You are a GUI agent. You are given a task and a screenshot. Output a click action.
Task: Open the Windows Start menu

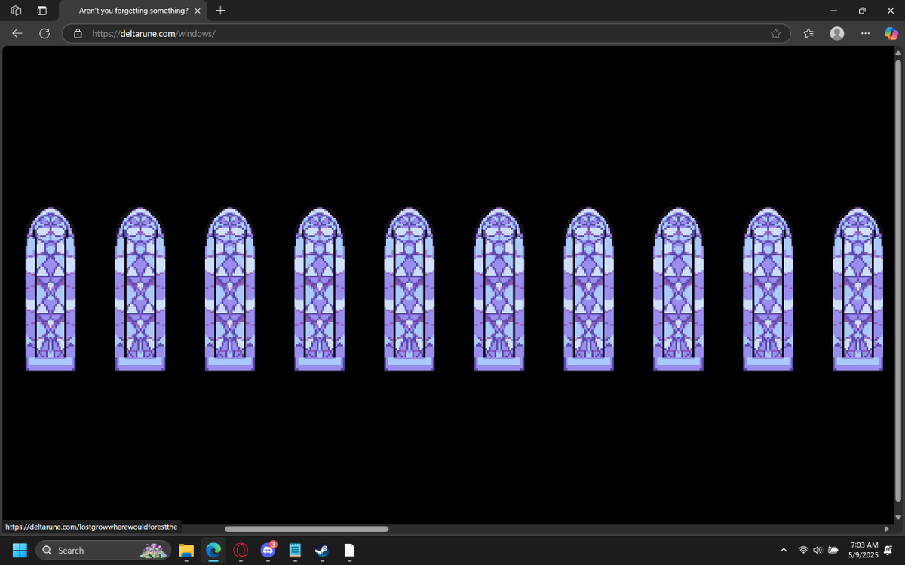click(x=20, y=551)
